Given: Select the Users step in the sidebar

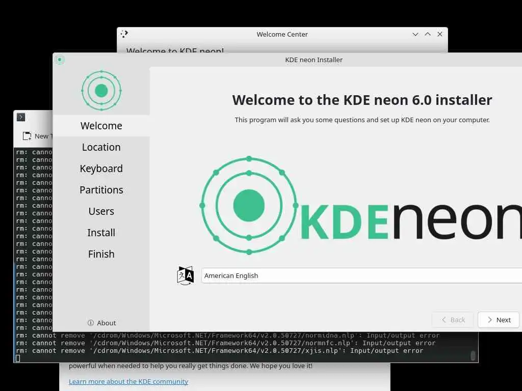Looking at the screenshot, I should tap(101, 211).
